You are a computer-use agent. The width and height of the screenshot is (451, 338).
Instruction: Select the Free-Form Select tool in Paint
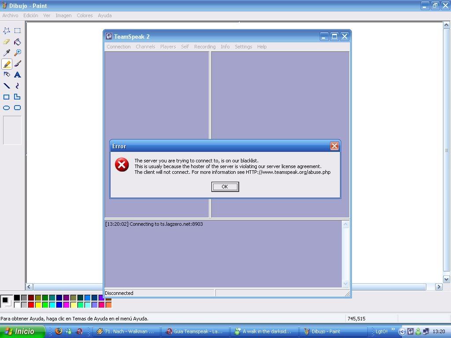tap(7, 30)
